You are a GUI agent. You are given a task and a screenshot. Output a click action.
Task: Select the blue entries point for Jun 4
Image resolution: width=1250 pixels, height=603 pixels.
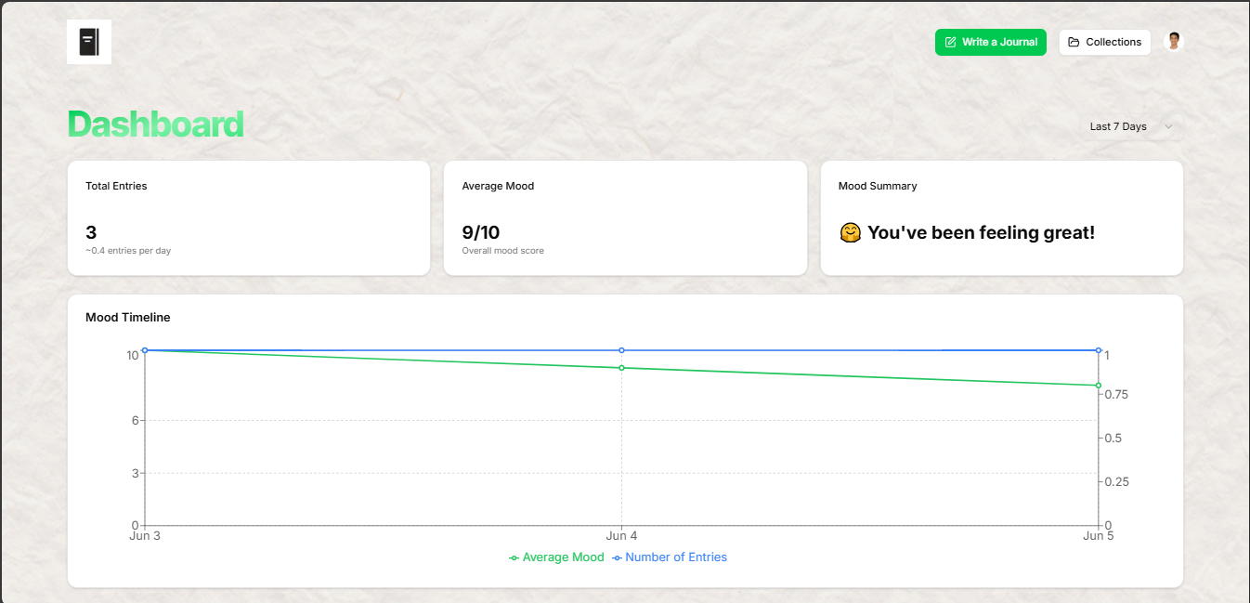pos(621,350)
